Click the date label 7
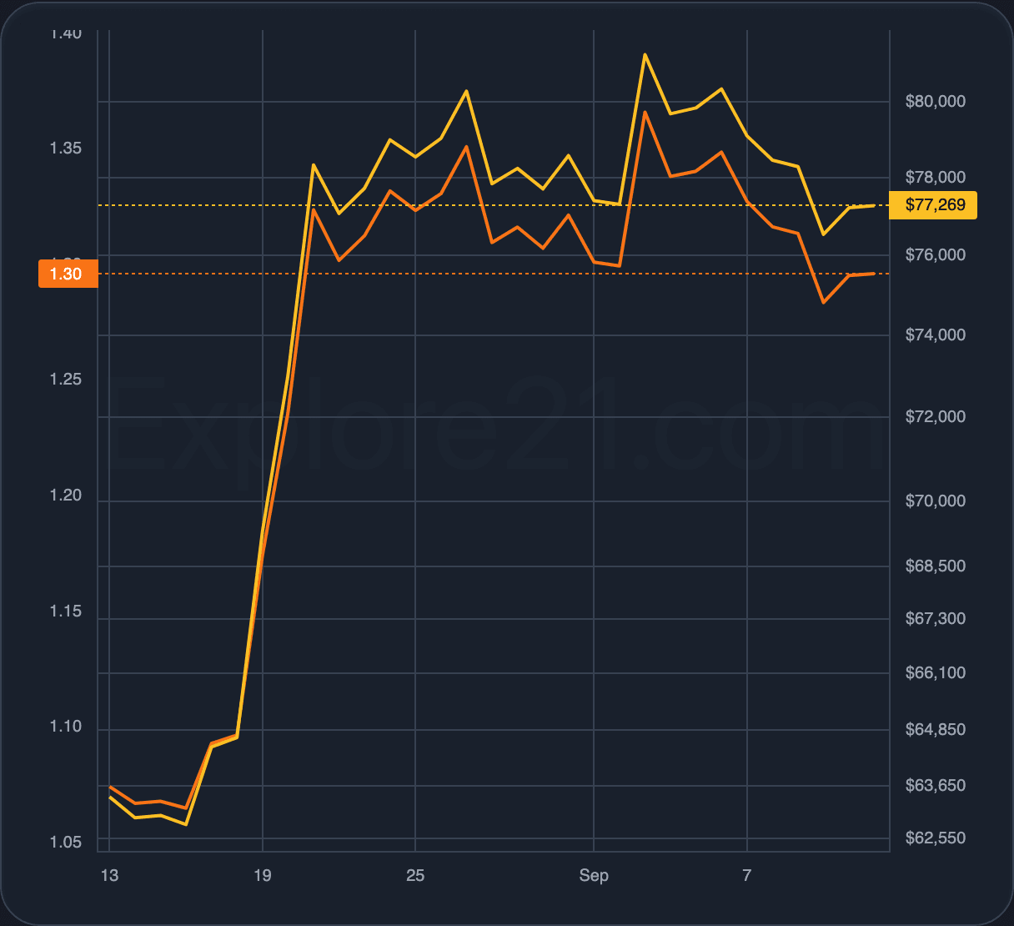Screen dimensions: 1014x926 [x=747, y=876]
